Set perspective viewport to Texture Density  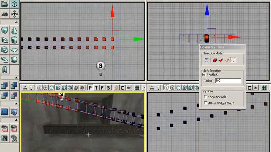pyautogui.click(x=76, y=87)
